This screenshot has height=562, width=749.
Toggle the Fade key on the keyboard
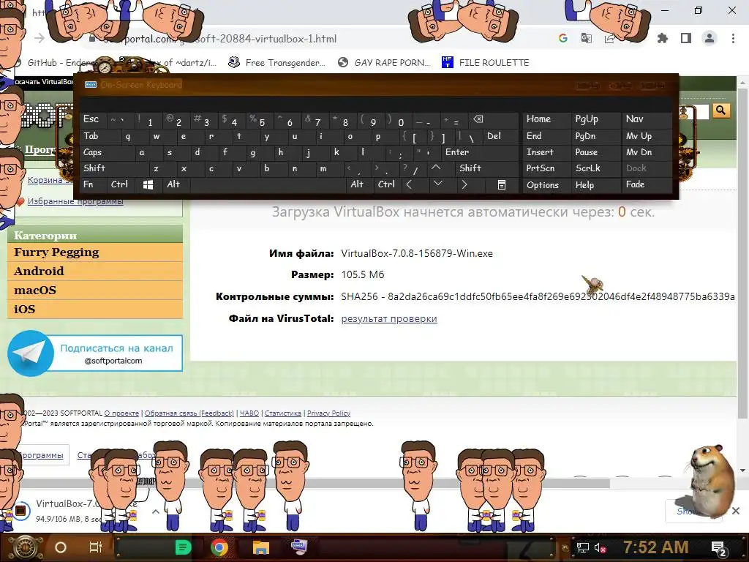647,185
